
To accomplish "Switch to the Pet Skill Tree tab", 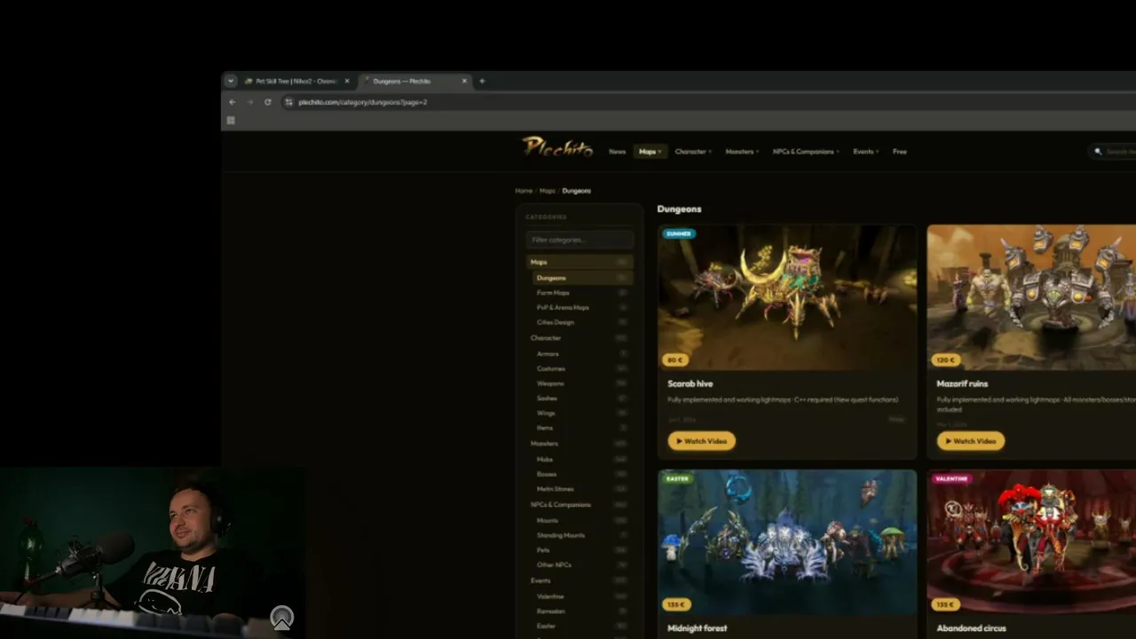I will [x=297, y=81].
